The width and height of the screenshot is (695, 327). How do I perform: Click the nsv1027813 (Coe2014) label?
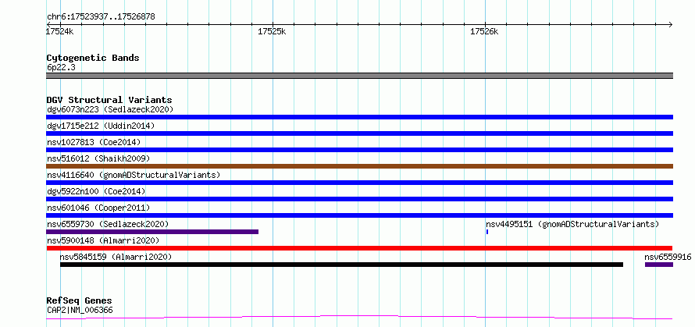(x=94, y=142)
